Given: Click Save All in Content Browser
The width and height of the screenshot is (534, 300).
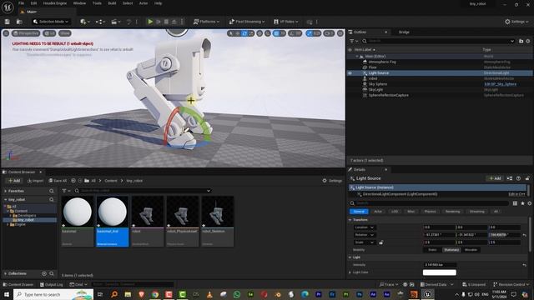Looking at the screenshot, I should coord(58,181).
